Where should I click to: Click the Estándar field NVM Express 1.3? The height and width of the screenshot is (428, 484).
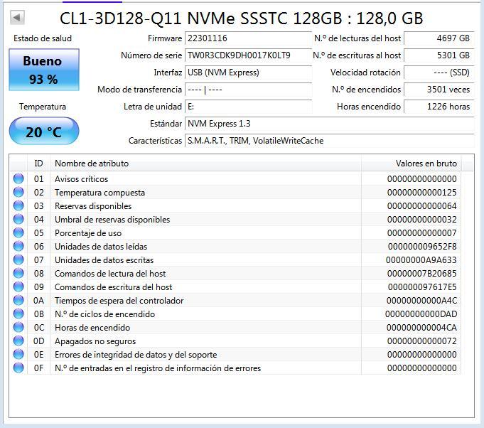[329, 124]
